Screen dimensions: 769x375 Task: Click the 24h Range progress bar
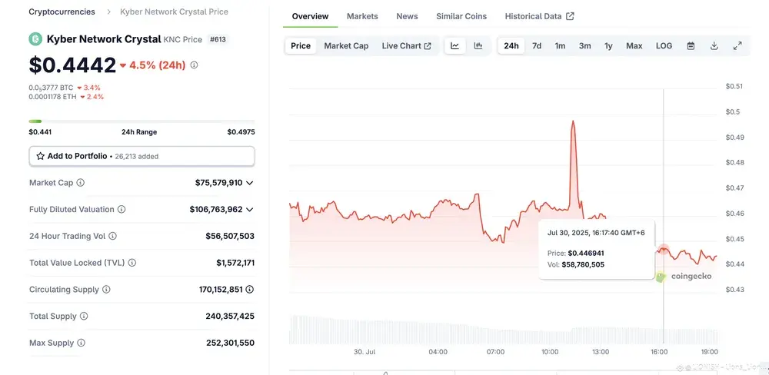pos(141,121)
